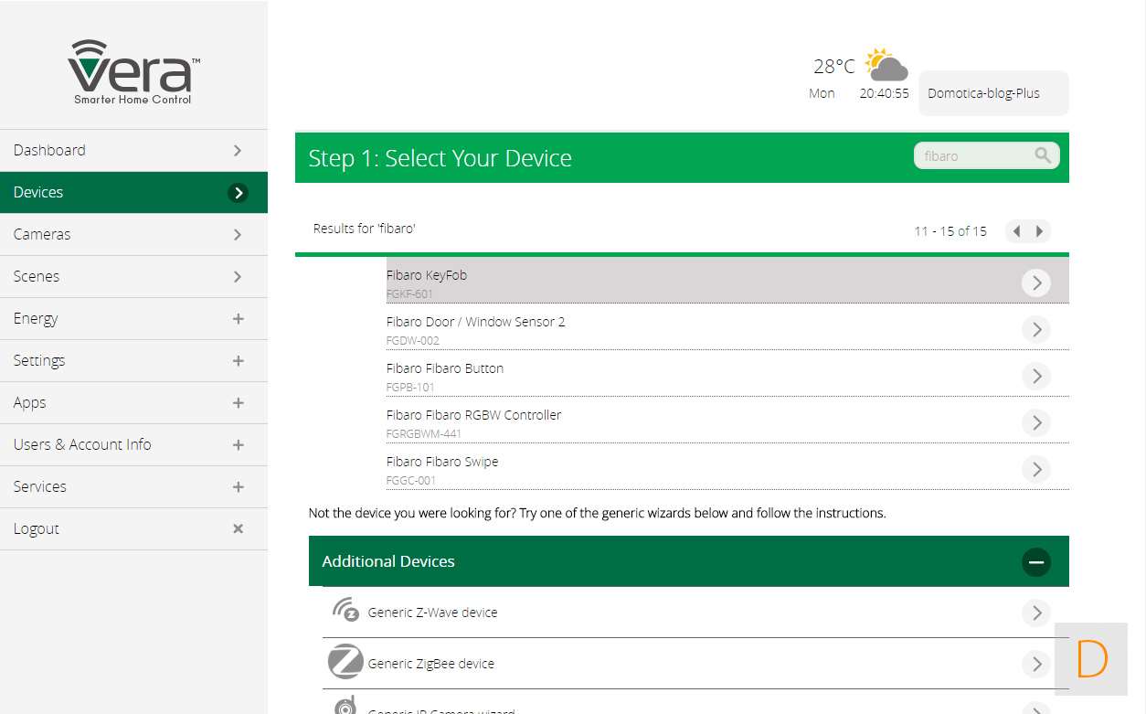Click the search magnifier icon

click(1043, 155)
